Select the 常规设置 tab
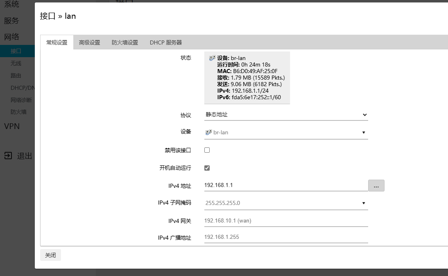Viewport: 448px width, 276px height. 57,42
